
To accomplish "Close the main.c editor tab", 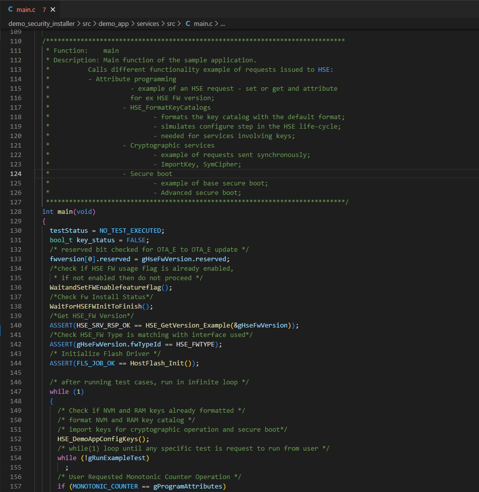I will click(x=53, y=8).
